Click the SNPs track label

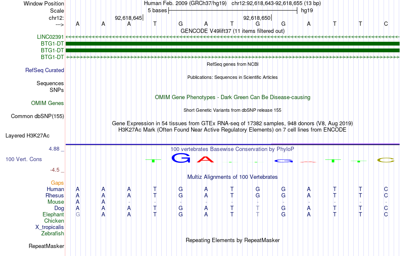click(57, 90)
